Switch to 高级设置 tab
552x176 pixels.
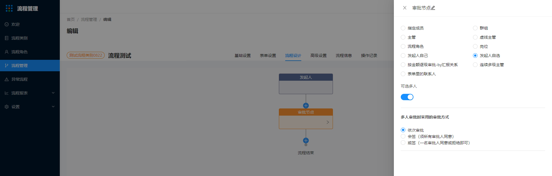(319, 56)
